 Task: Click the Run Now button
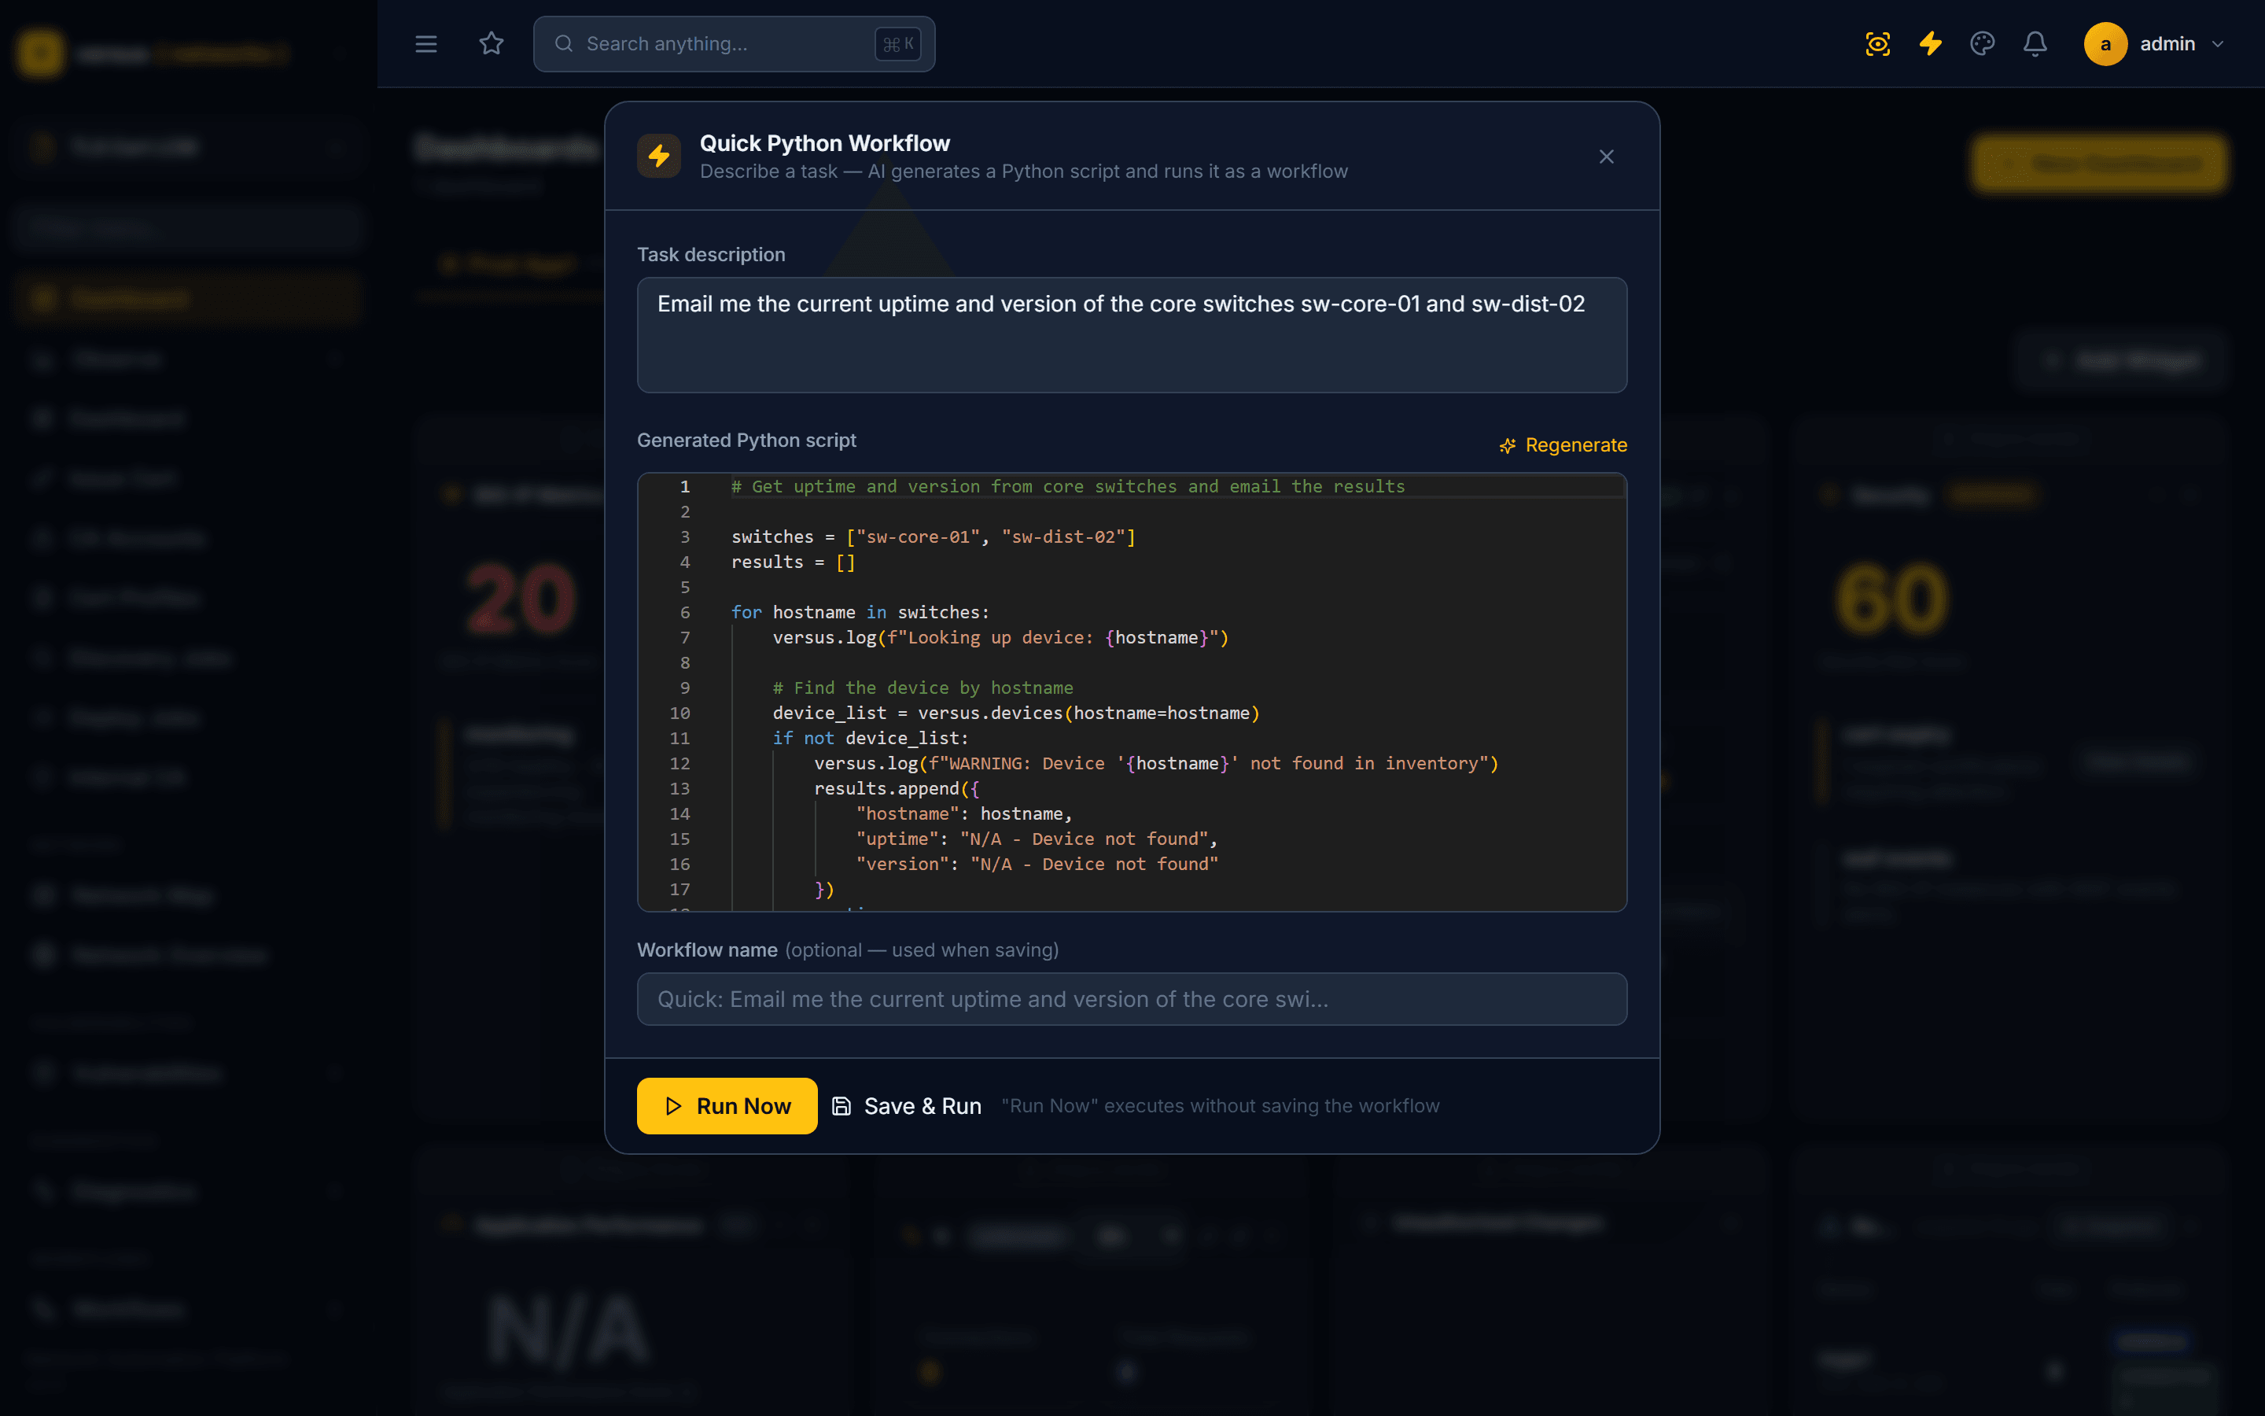tap(727, 1106)
